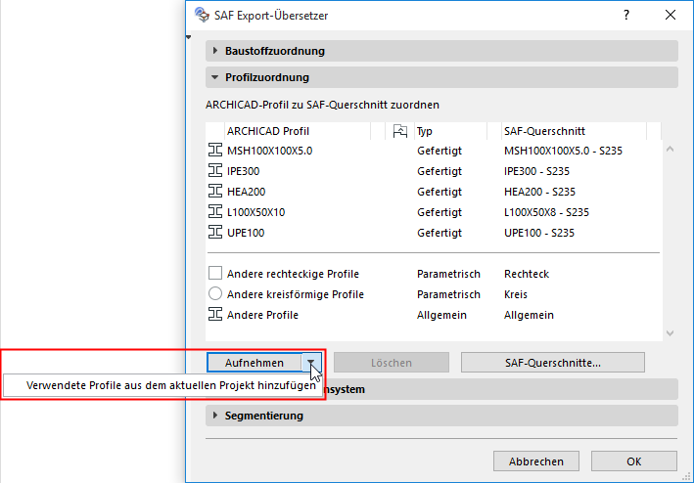Click the help question mark button
The width and height of the screenshot is (694, 483).
[625, 15]
